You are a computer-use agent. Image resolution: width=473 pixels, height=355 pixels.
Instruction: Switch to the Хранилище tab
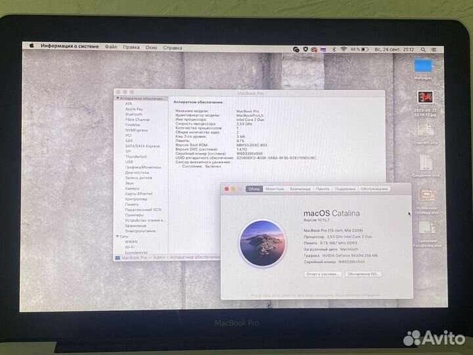point(300,189)
